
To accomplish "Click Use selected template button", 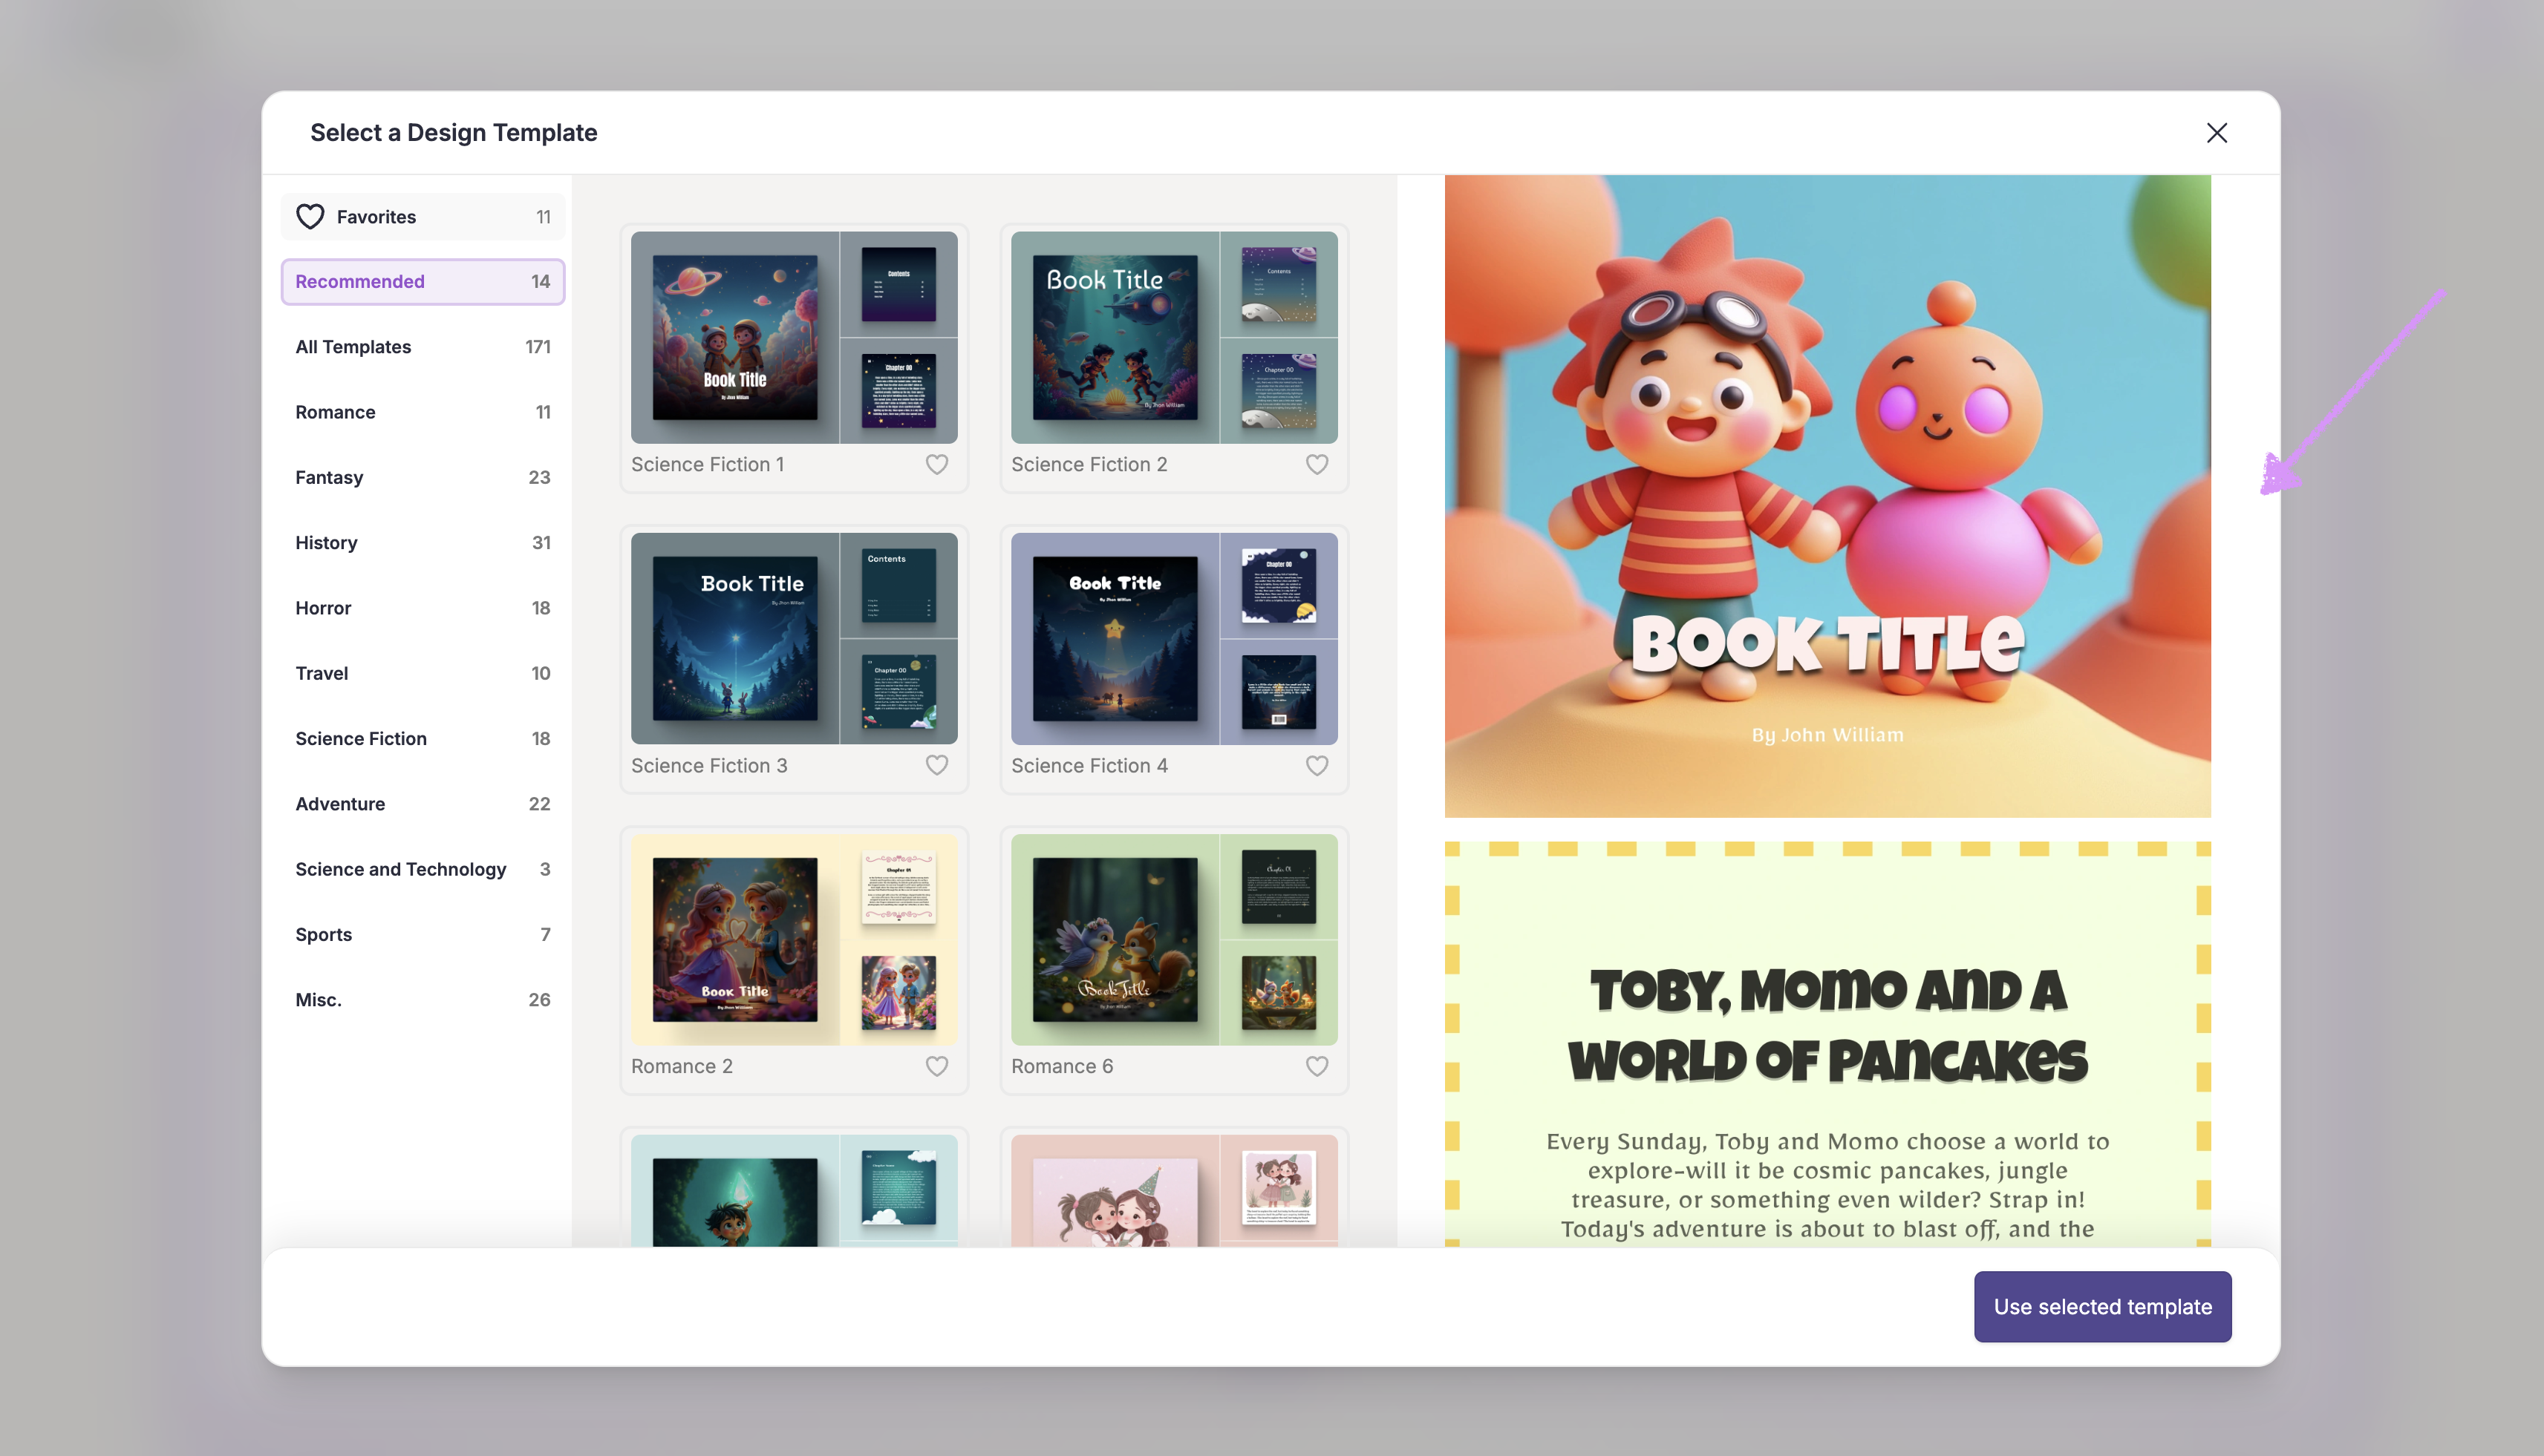I will pyautogui.click(x=2102, y=1307).
